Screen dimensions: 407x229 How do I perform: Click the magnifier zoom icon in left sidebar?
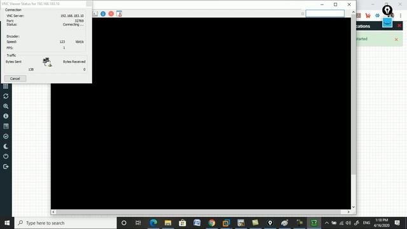pos(6,106)
